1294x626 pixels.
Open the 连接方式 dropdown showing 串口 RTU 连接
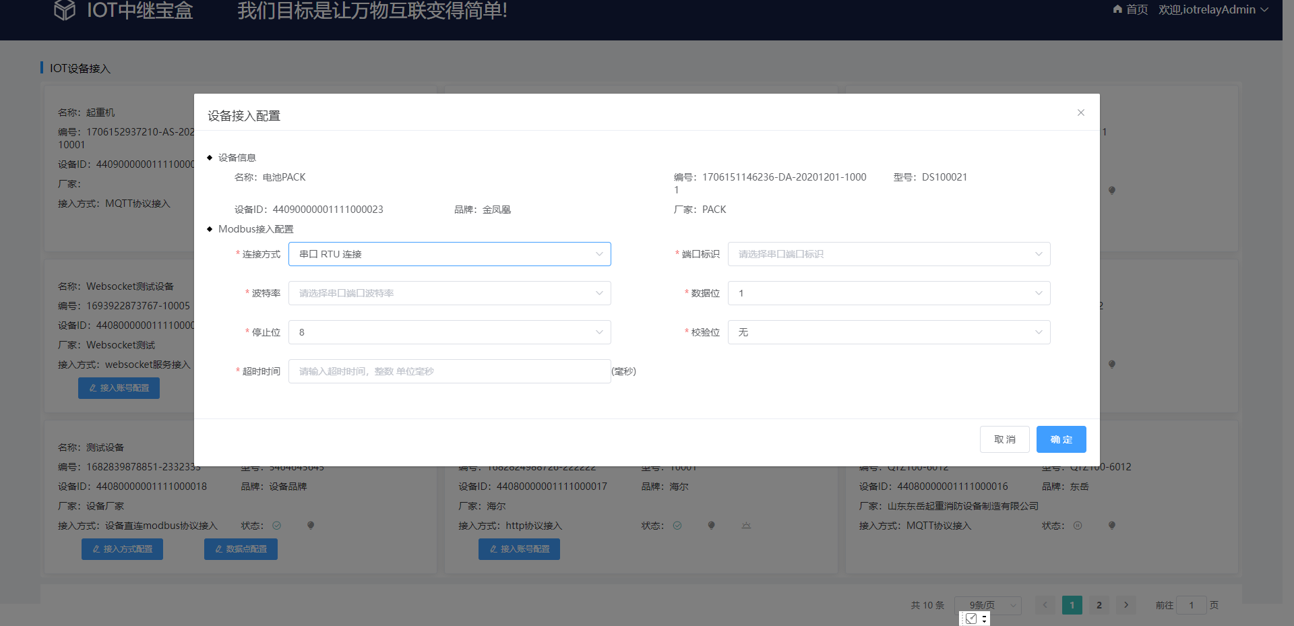point(450,254)
